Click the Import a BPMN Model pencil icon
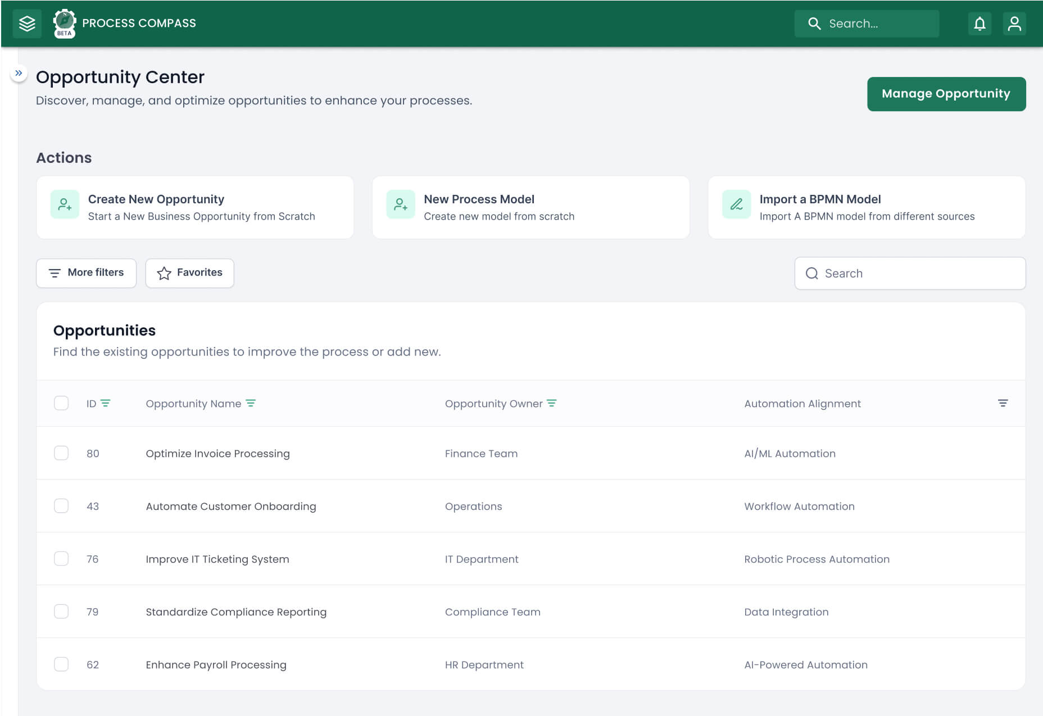1043x716 pixels. (736, 204)
